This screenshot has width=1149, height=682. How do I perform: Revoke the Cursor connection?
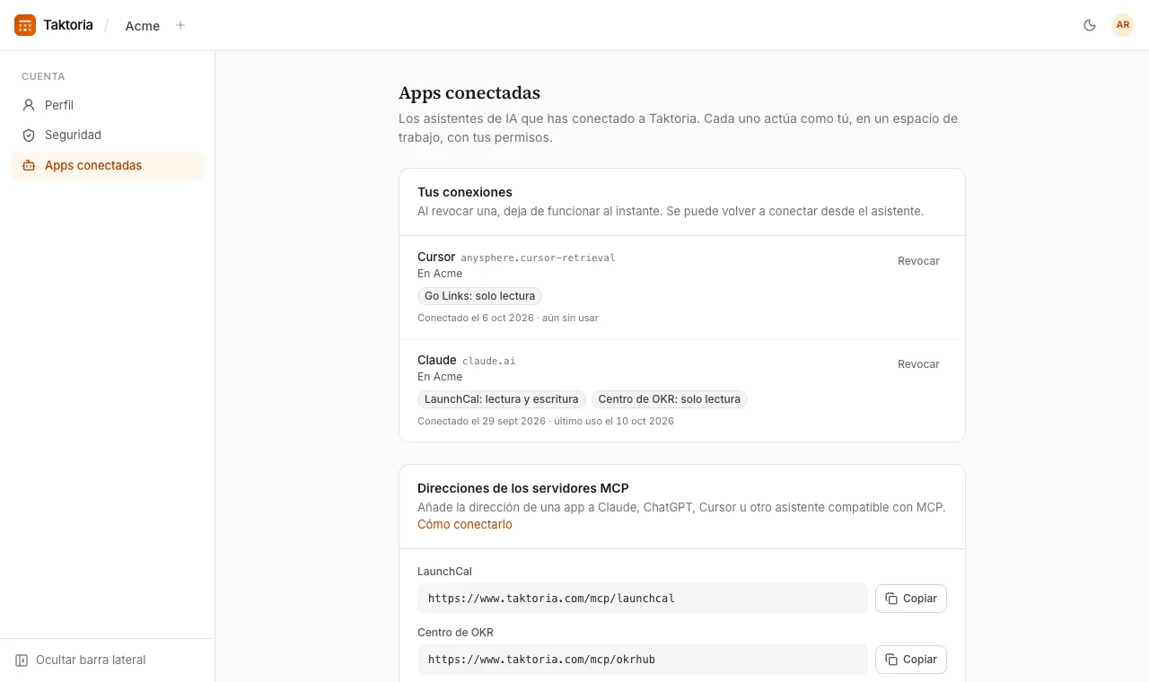[x=918, y=261]
